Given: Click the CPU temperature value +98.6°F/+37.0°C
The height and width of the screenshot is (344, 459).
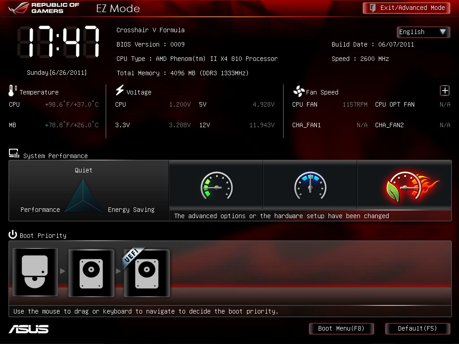Looking at the screenshot, I should [72, 104].
